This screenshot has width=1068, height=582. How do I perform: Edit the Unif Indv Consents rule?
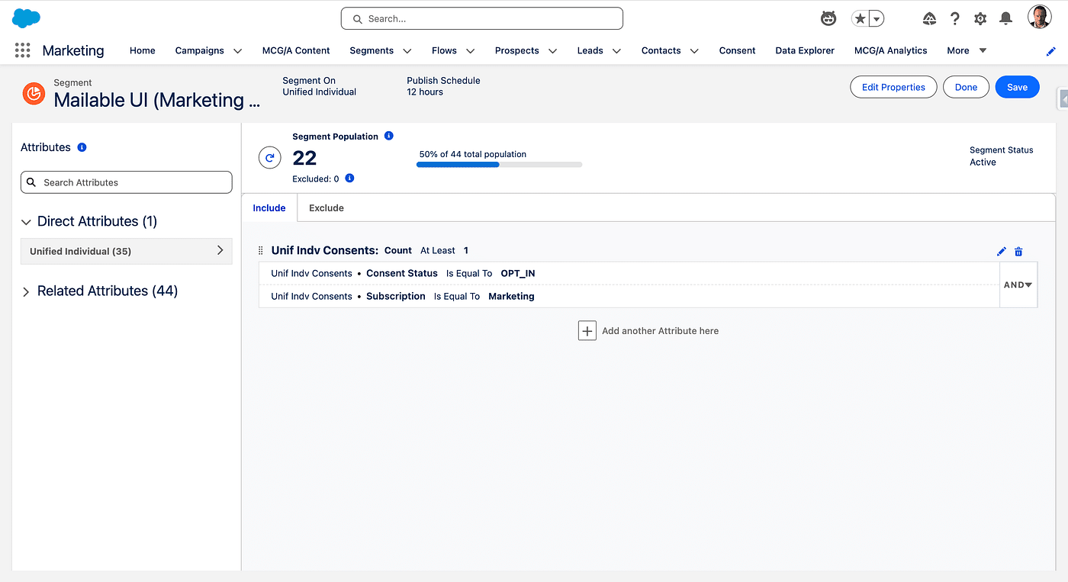1002,251
